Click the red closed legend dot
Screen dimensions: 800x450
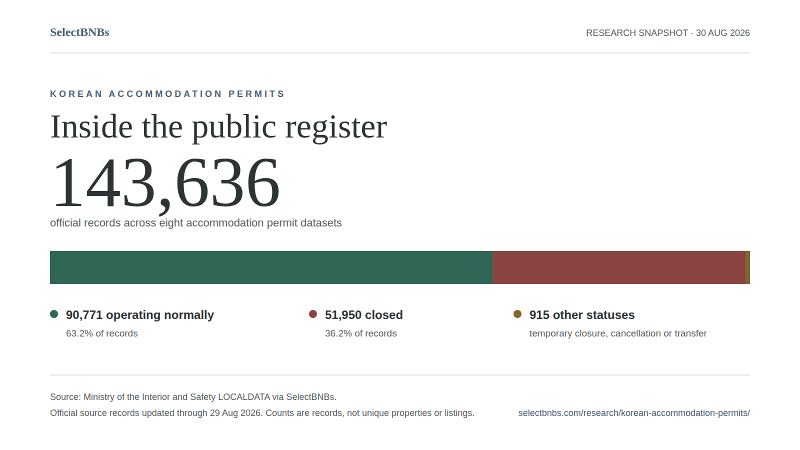tap(313, 314)
